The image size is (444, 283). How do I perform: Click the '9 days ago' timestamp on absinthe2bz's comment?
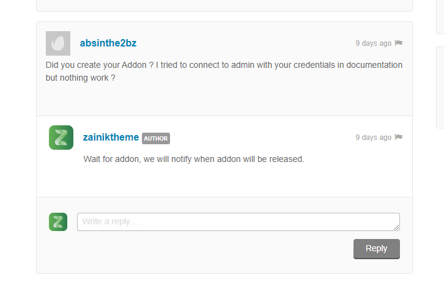pos(374,43)
